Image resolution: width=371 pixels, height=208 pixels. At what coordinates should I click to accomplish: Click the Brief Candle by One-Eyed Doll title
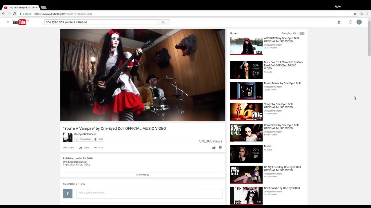click(282, 188)
